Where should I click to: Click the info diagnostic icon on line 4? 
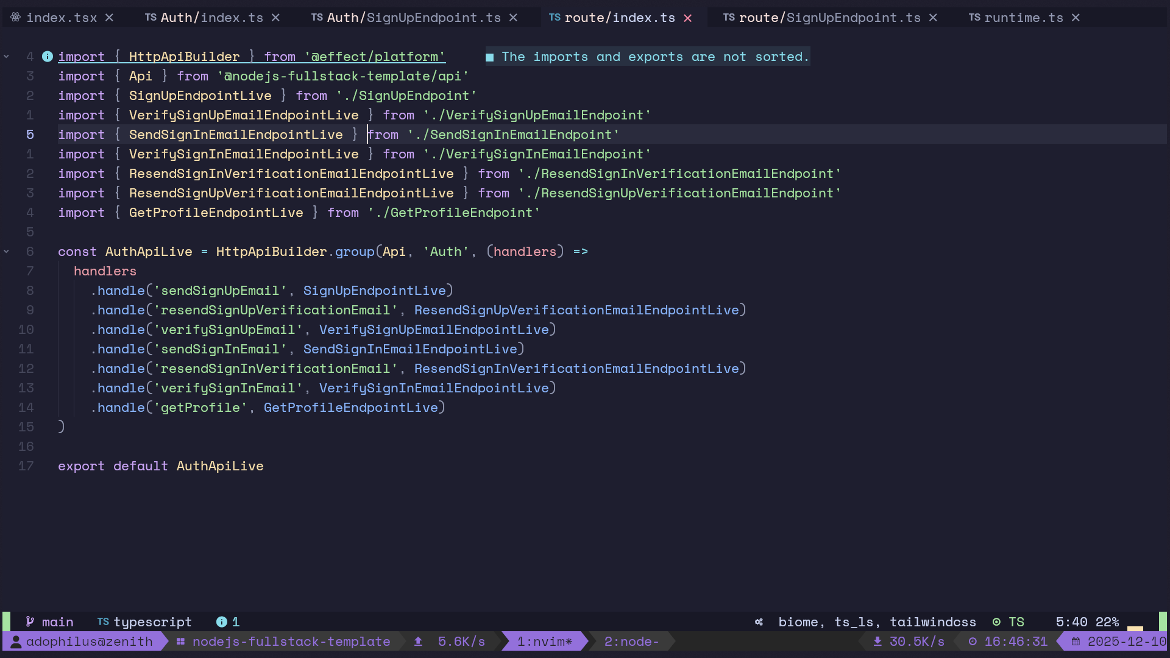[x=47, y=57]
